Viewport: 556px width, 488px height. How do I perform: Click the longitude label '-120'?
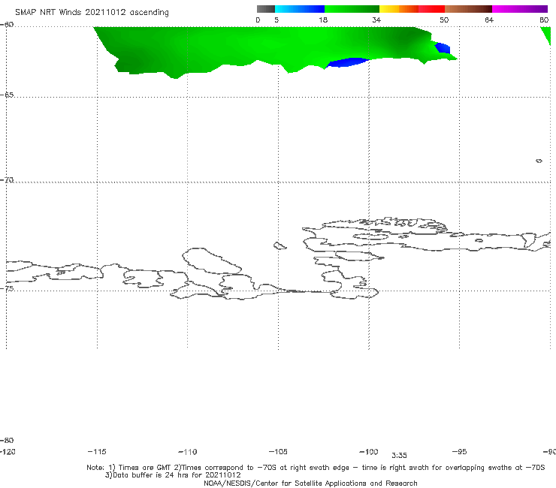pos(8,451)
